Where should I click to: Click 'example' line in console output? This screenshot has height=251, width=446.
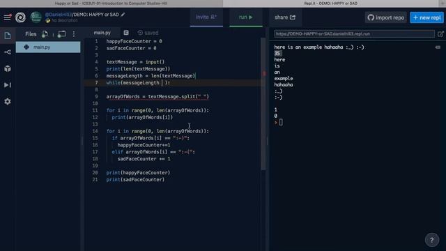click(x=284, y=79)
